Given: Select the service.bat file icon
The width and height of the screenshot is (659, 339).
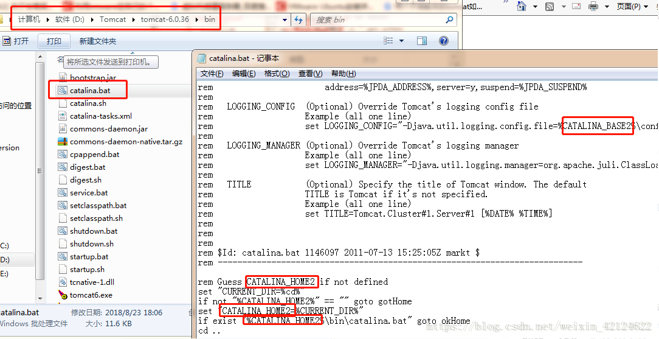Looking at the screenshot, I should 63,193.
